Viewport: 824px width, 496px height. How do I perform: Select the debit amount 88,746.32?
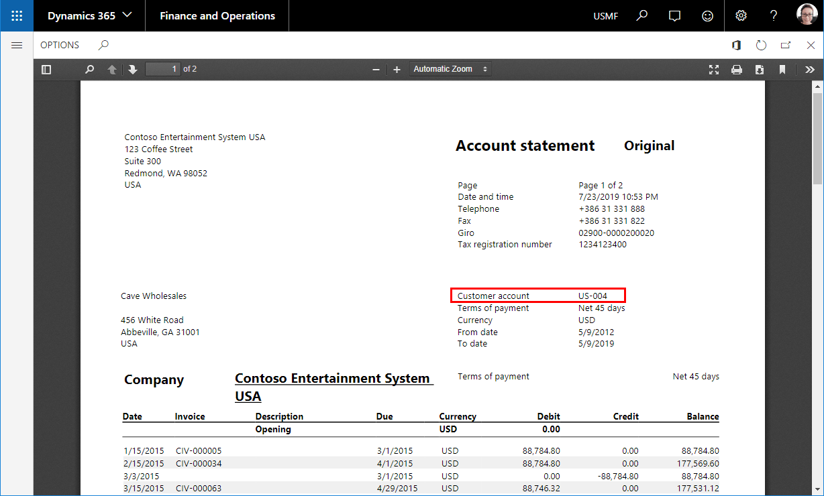click(x=541, y=489)
